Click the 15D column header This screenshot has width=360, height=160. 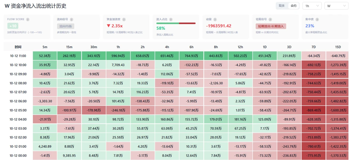pos(338,47)
